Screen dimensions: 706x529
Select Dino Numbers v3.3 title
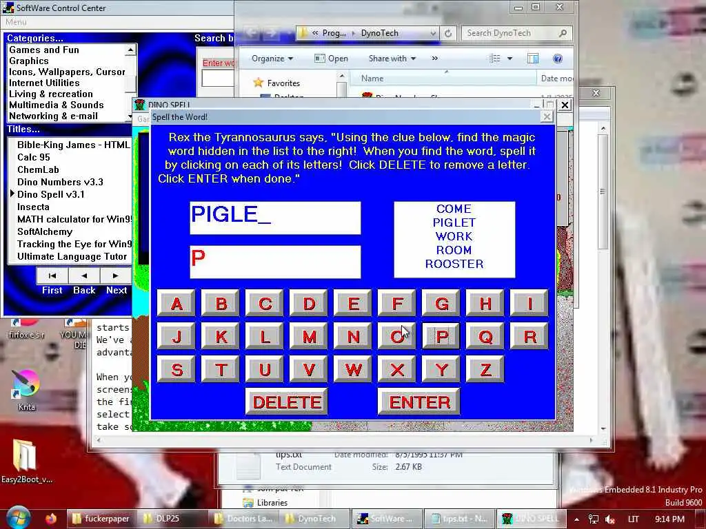click(x=61, y=182)
